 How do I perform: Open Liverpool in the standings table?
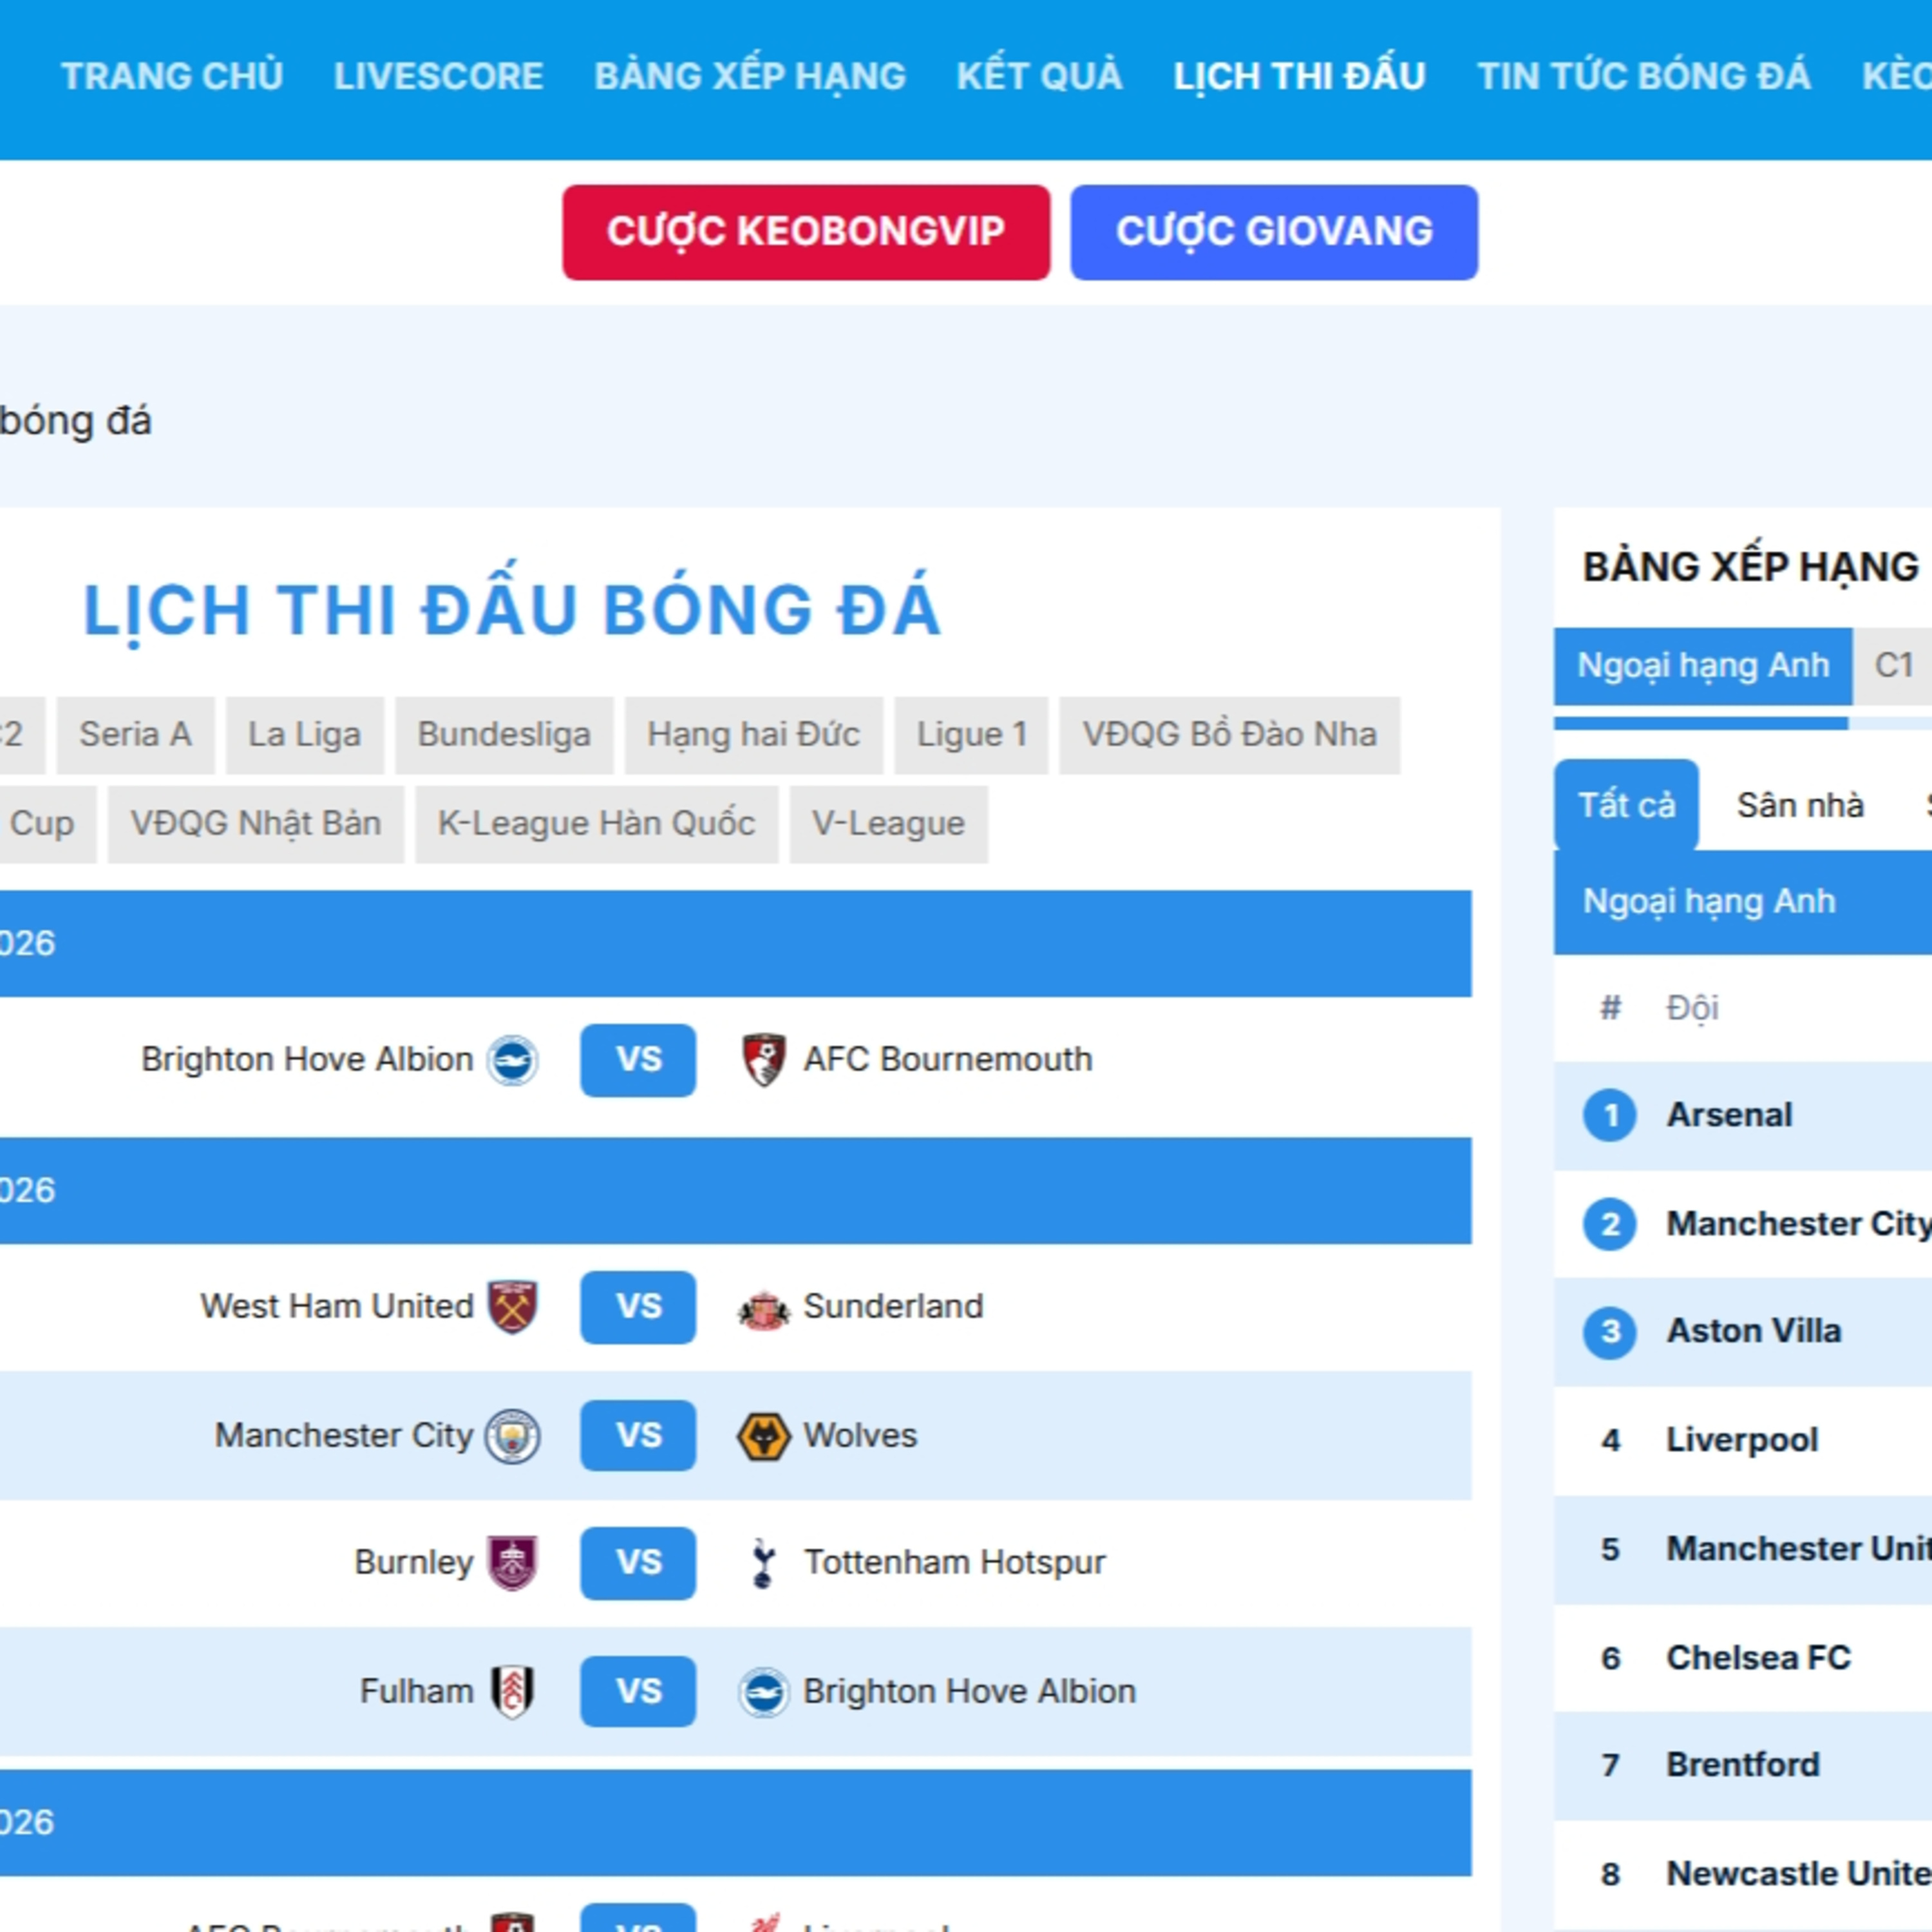(x=1741, y=1441)
